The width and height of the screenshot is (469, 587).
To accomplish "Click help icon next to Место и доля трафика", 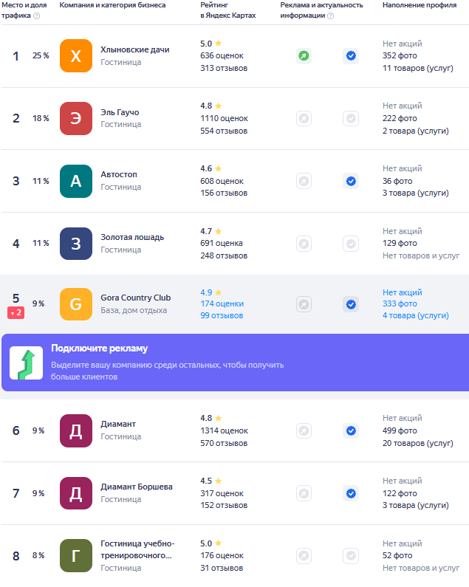I will 37,16.
